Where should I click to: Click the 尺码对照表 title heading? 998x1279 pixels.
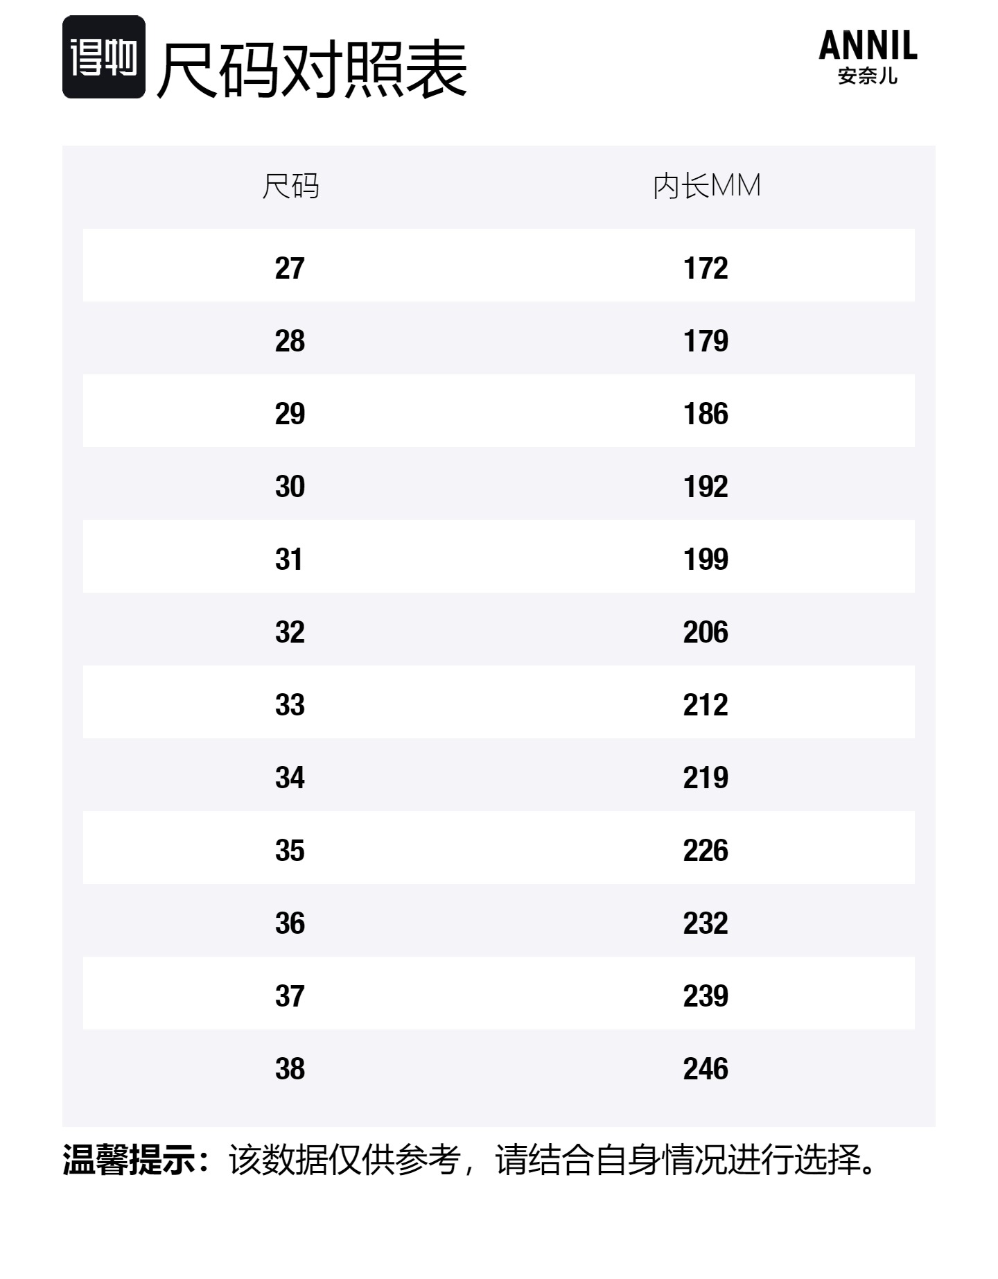pyautogui.click(x=312, y=69)
